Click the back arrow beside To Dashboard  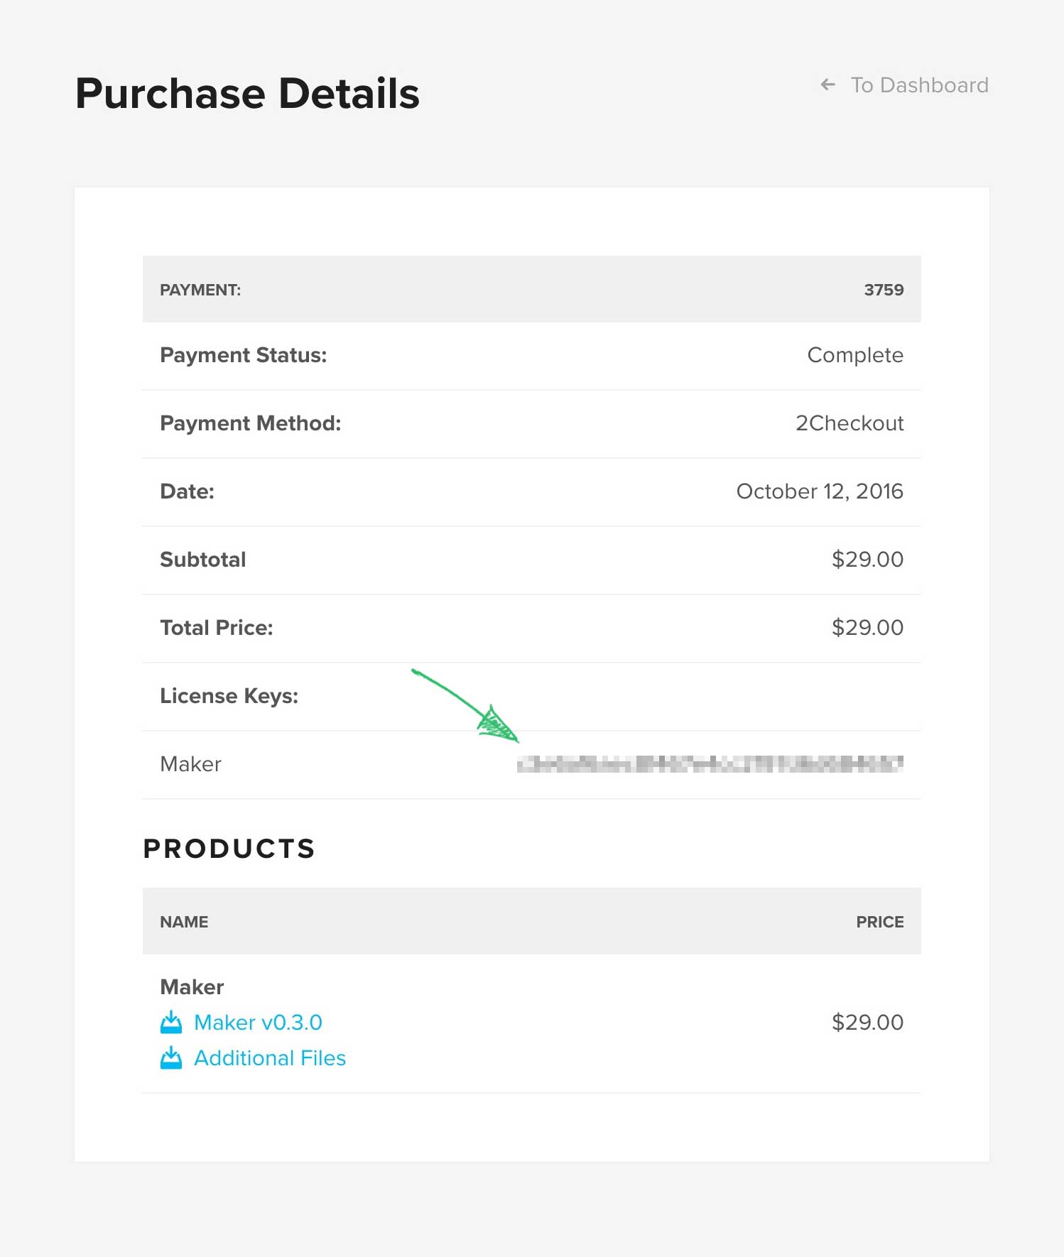(828, 85)
